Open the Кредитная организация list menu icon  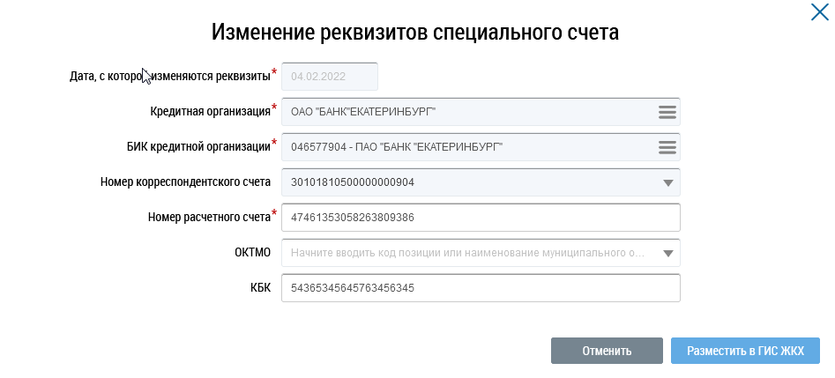pyautogui.click(x=667, y=112)
